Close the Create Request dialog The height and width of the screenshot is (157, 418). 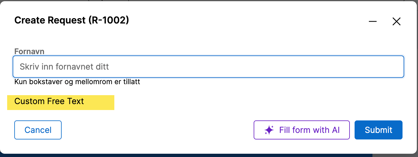click(396, 21)
